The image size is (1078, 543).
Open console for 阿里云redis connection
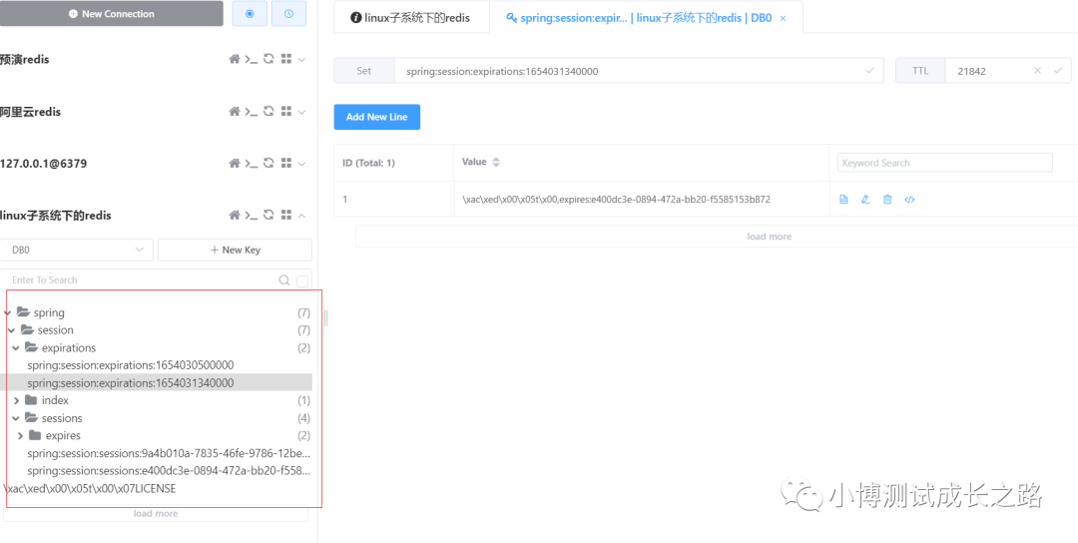(252, 112)
